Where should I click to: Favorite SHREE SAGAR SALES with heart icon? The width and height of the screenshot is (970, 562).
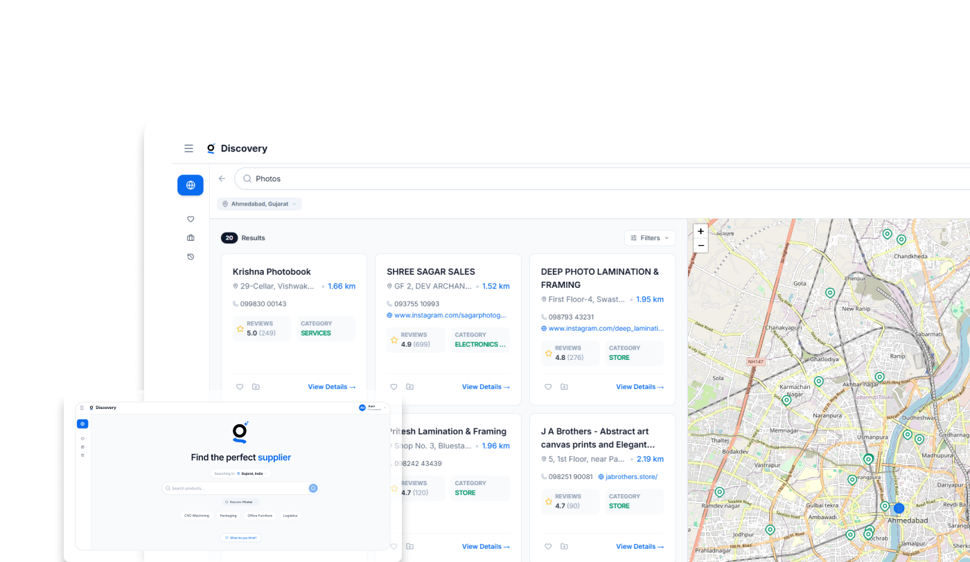tap(394, 387)
